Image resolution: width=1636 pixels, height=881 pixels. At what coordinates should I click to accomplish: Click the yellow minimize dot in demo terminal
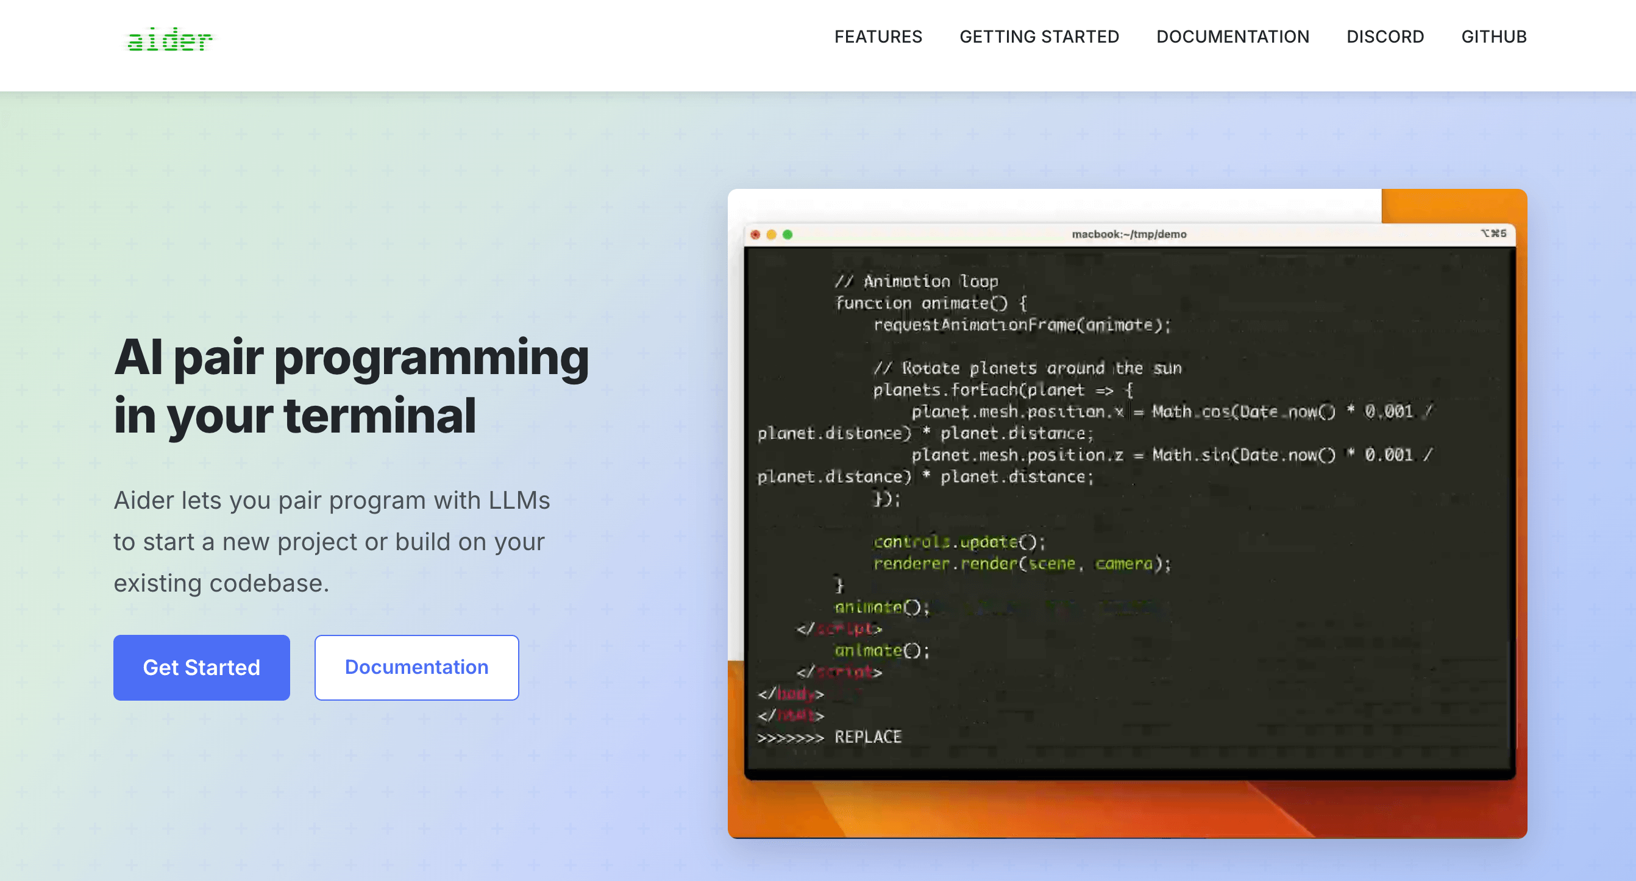coord(771,234)
